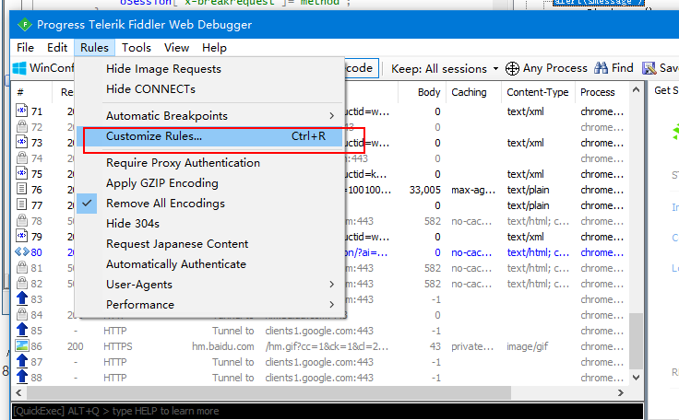Open the Help menu

214,48
